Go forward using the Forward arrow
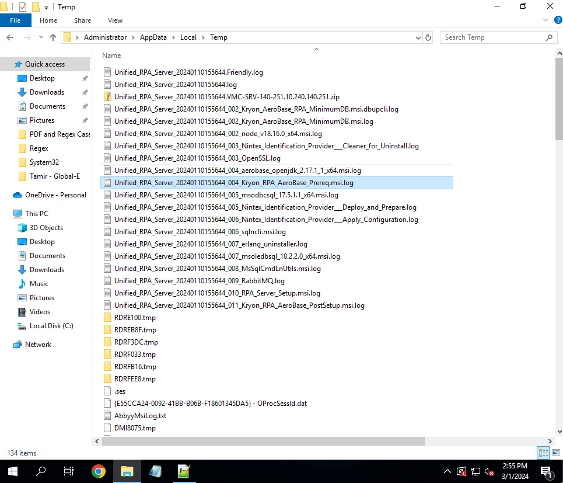The width and height of the screenshot is (563, 483). (x=27, y=37)
